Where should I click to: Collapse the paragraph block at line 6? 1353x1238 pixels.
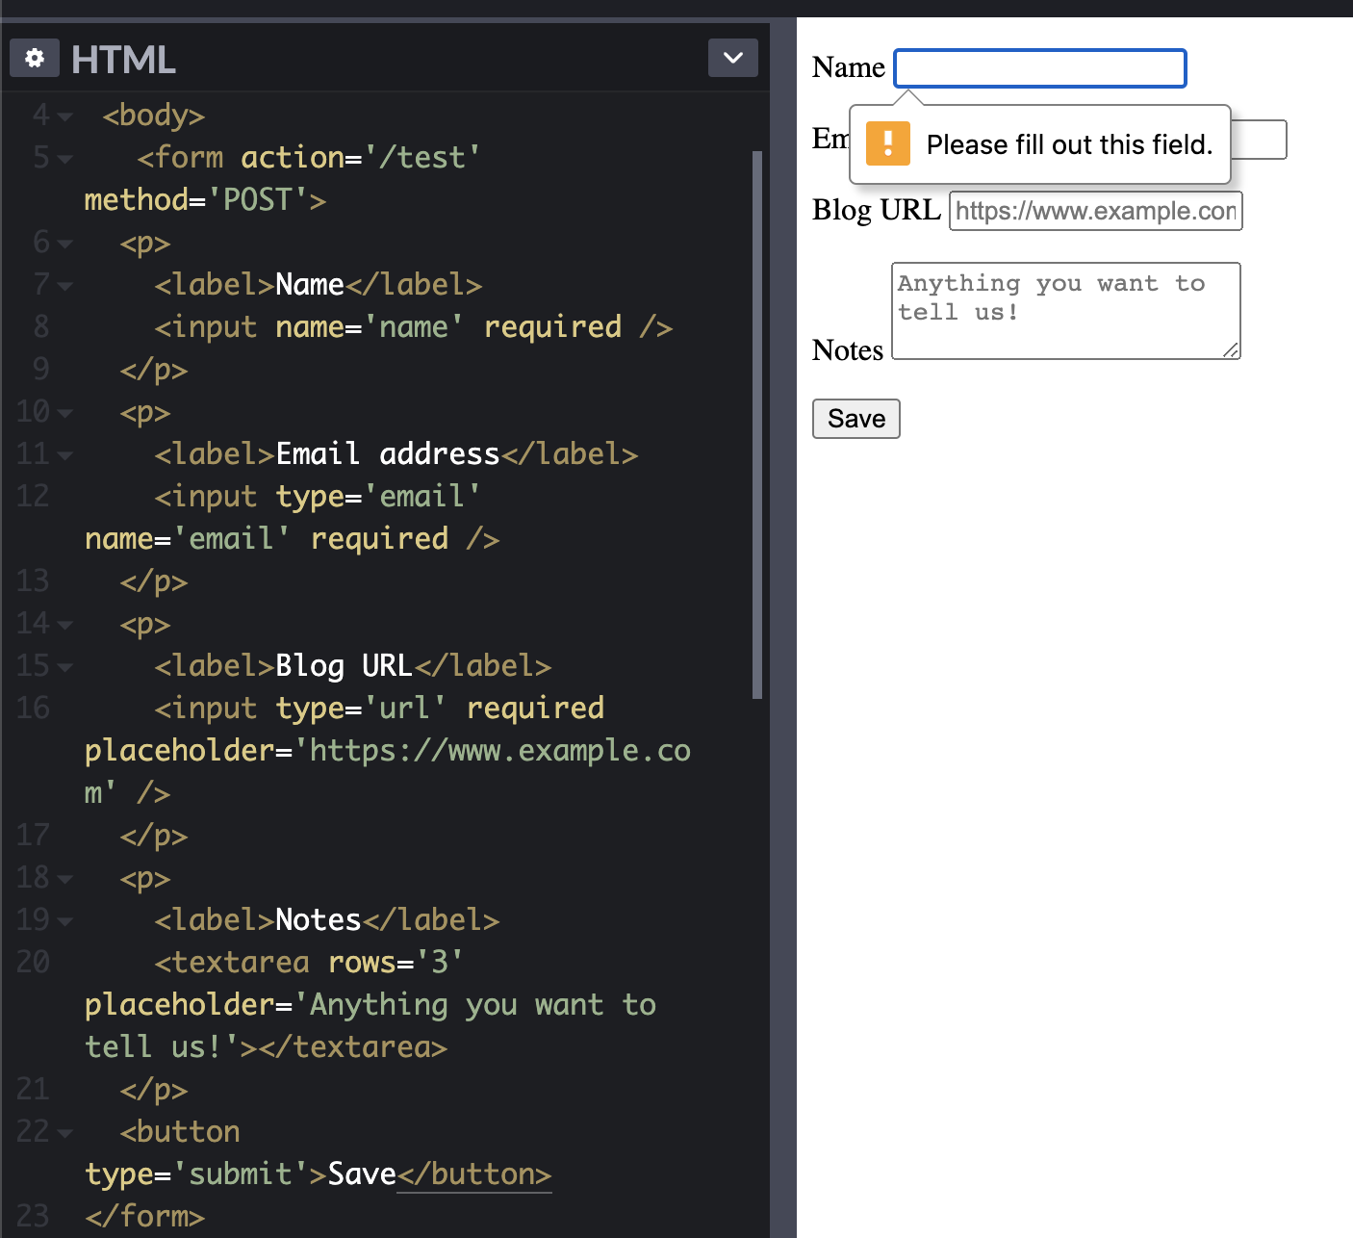point(65,244)
